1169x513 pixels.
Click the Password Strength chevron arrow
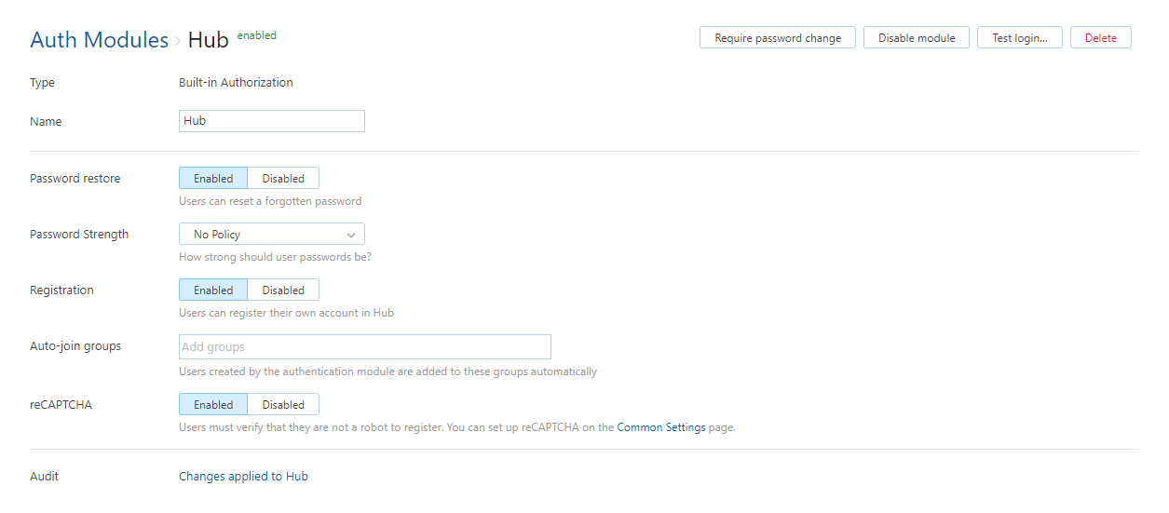tap(351, 235)
